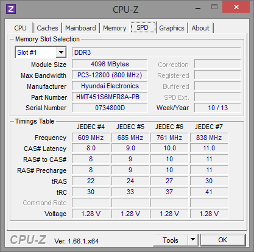Click the tRC value 33
This screenshot has height=252, width=254.
[130, 192]
